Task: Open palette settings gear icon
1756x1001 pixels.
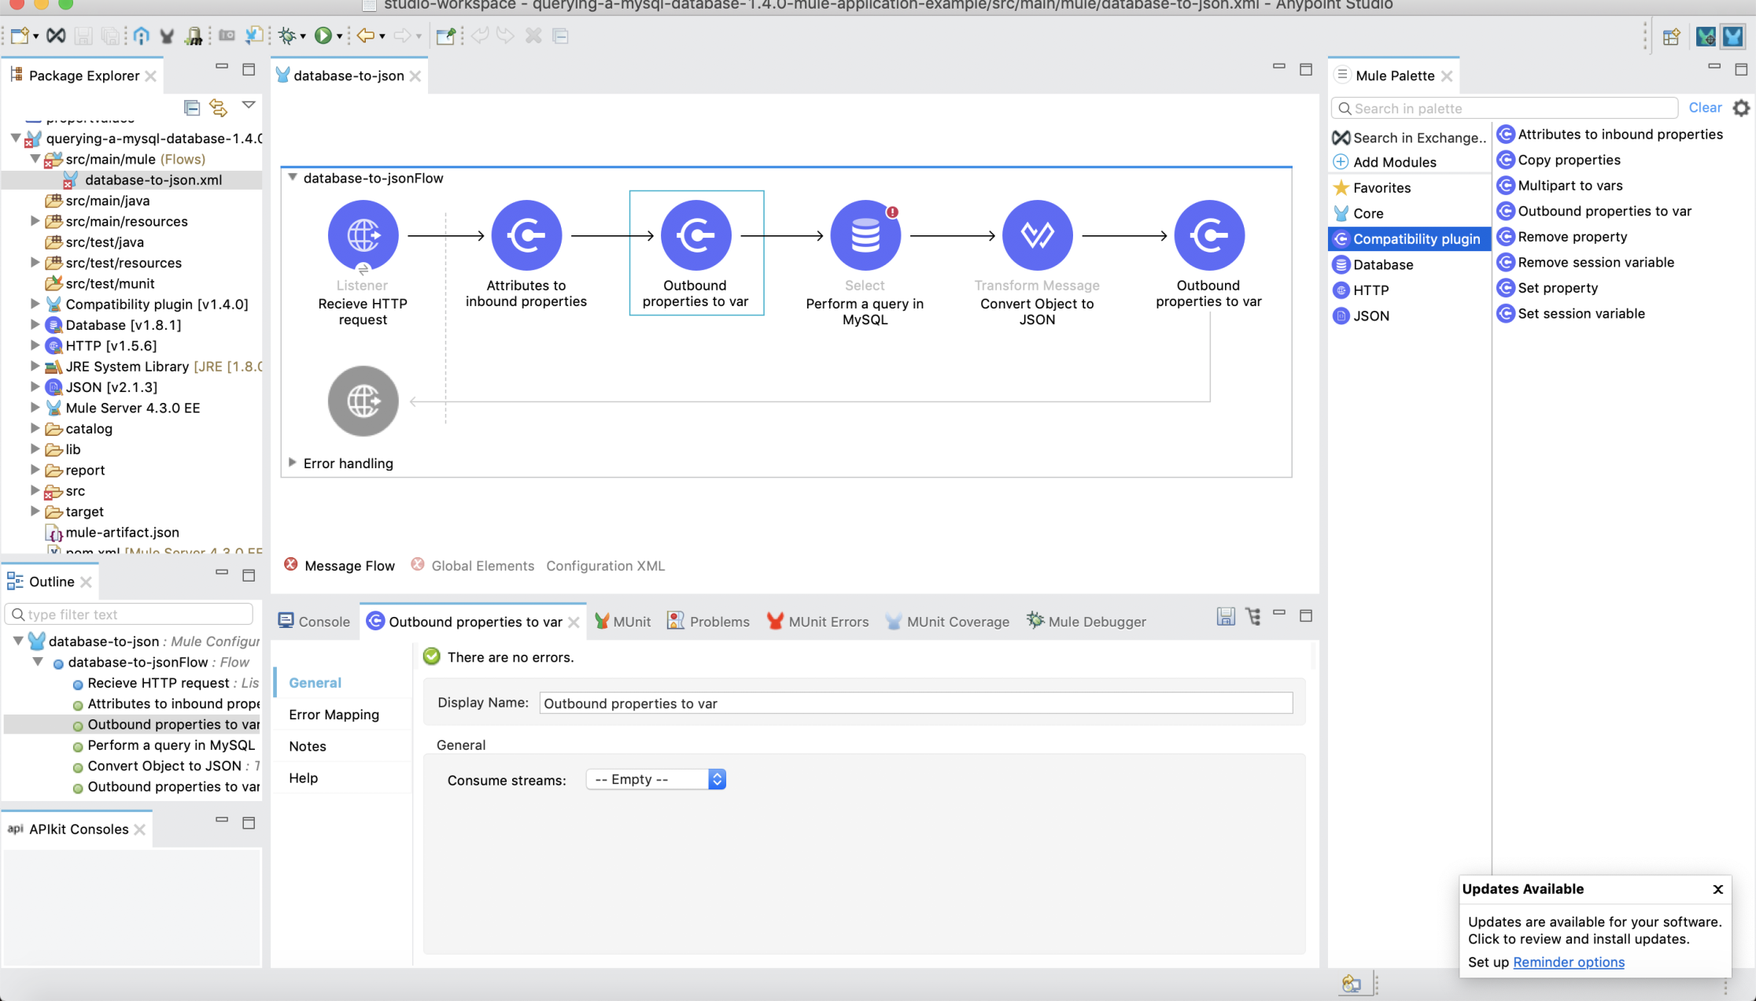Action: (x=1741, y=108)
